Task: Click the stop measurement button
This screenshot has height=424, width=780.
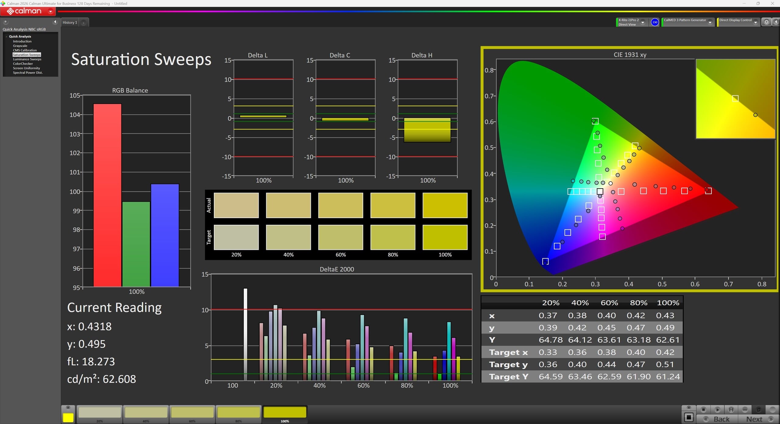Action: (x=704, y=410)
